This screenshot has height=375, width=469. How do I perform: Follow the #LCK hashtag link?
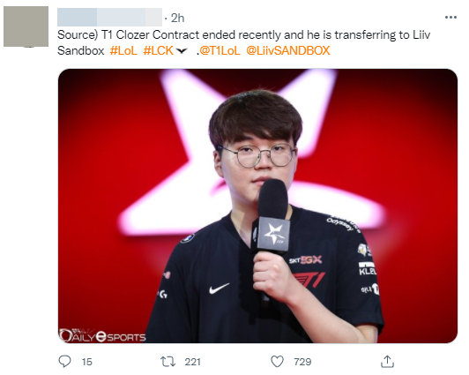point(158,50)
